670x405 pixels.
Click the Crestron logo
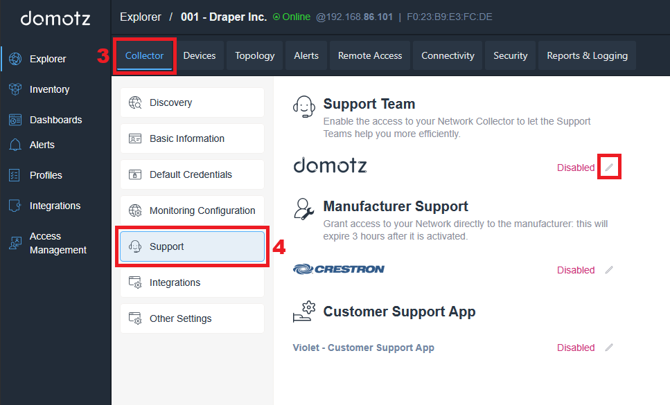pos(338,269)
